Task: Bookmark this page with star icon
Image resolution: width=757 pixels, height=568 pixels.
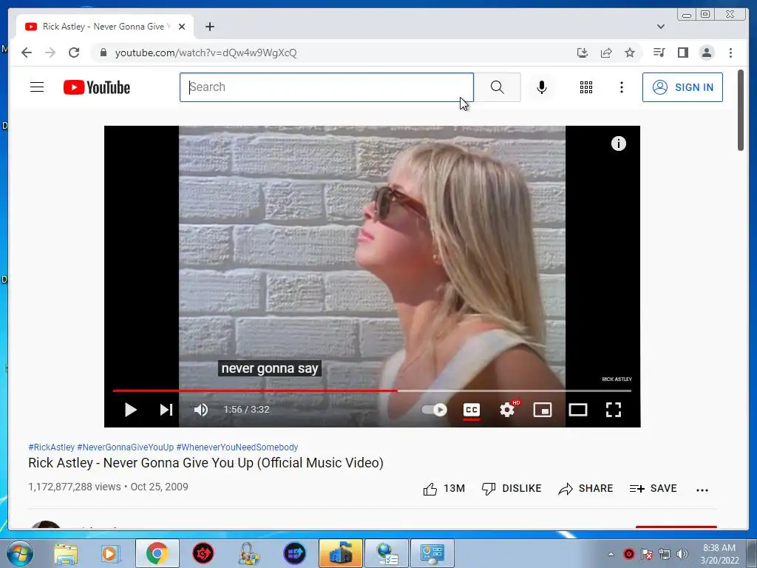Action: [630, 53]
